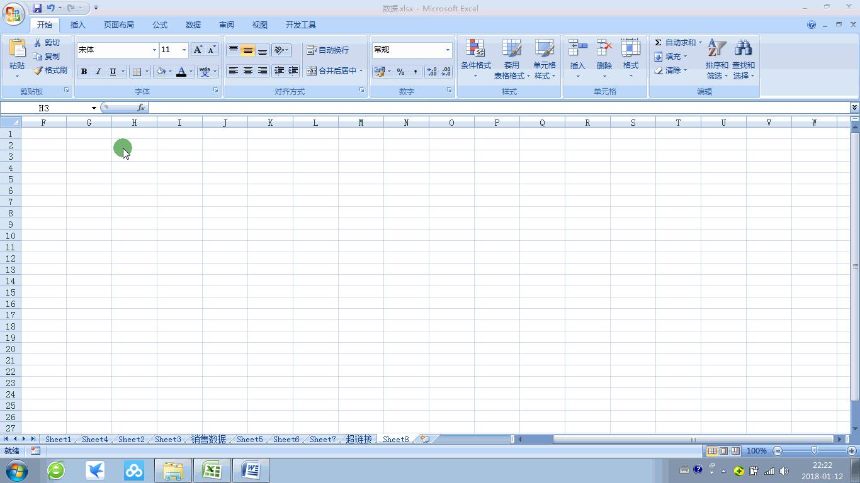The height and width of the screenshot is (483, 860).
Task: Open the font name dropdown
Action: 154,50
